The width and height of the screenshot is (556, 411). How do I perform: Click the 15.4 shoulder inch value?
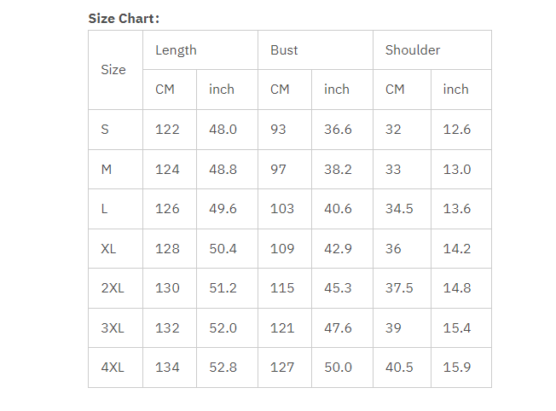pyautogui.click(x=457, y=328)
